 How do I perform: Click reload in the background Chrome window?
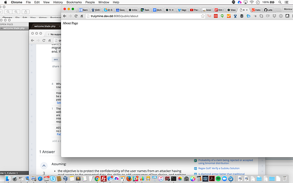[44, 41]
